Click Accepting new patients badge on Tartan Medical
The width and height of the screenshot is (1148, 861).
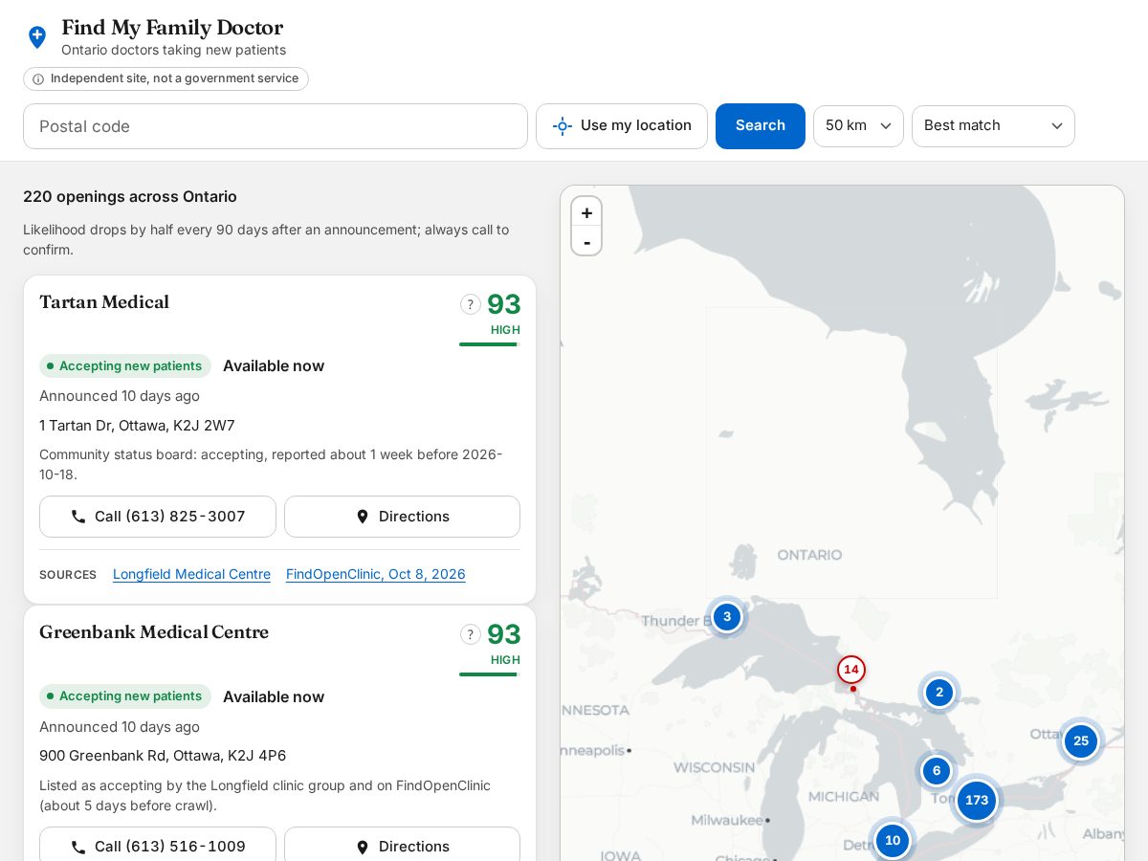tap(125, 366)
